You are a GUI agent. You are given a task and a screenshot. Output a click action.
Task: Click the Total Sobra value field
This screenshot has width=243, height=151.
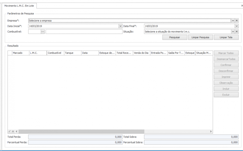pyautogui.click(x=191, y=137)
